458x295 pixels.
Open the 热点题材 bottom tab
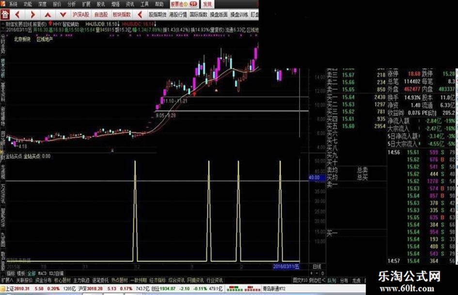[119, 280]
